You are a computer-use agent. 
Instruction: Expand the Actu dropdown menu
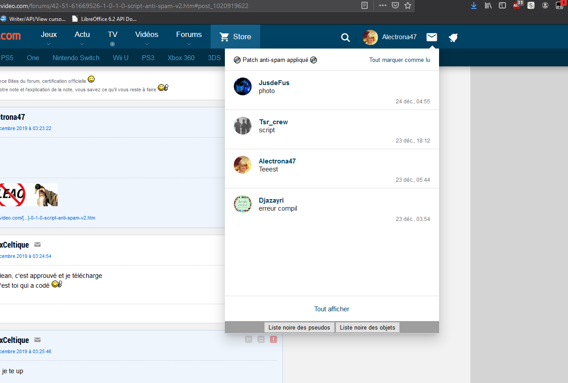point(82,37)
